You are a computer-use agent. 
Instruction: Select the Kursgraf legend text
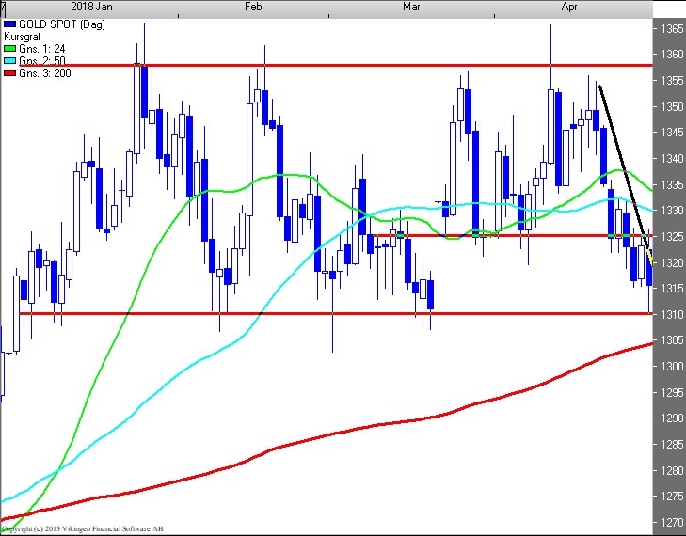click(x=23, y=34)
